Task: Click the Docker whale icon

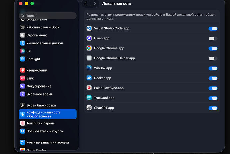Action: [89, 78]
